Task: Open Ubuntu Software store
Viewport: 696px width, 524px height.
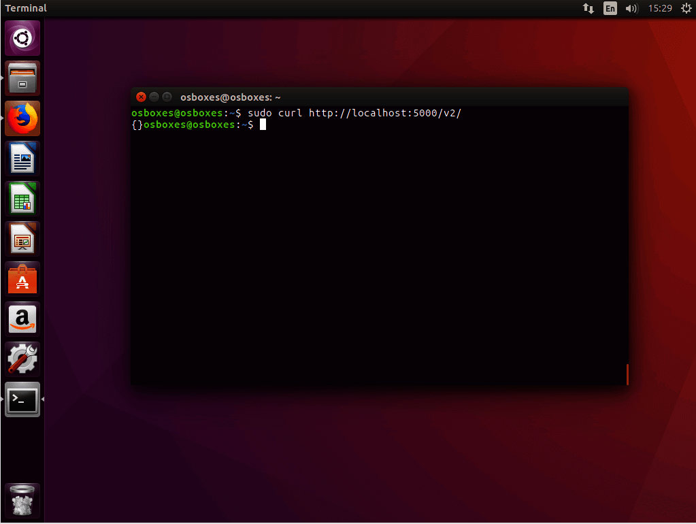Action: point(22,279)
